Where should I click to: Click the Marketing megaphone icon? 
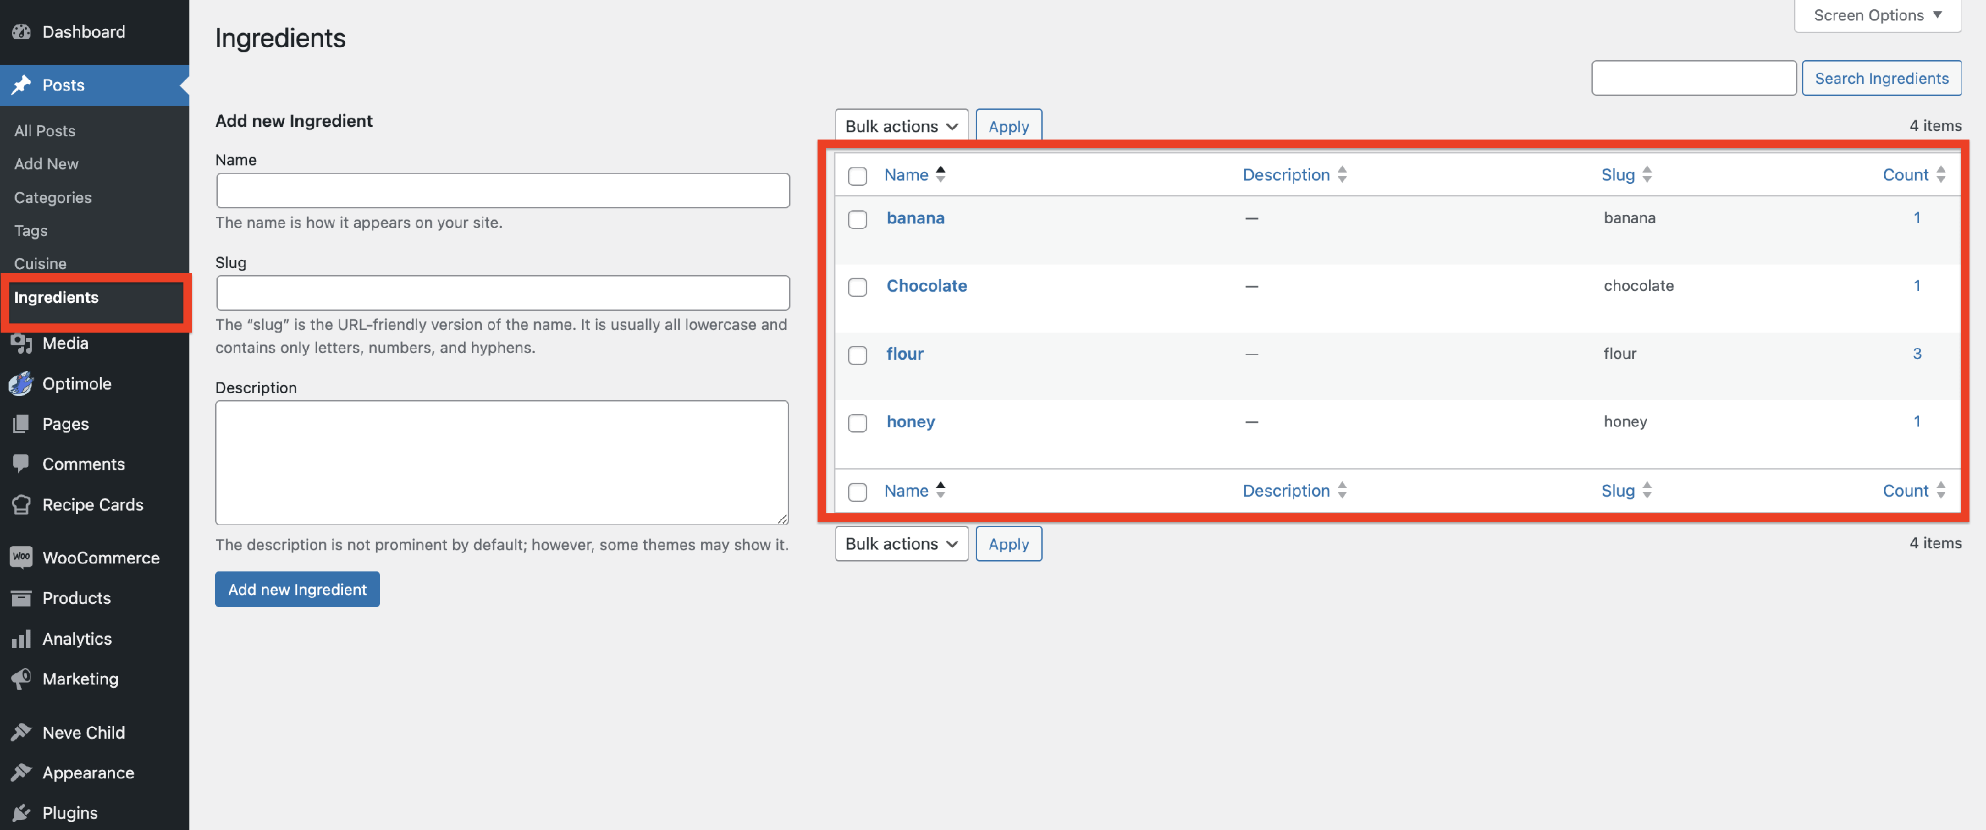(x=22, y=679)
